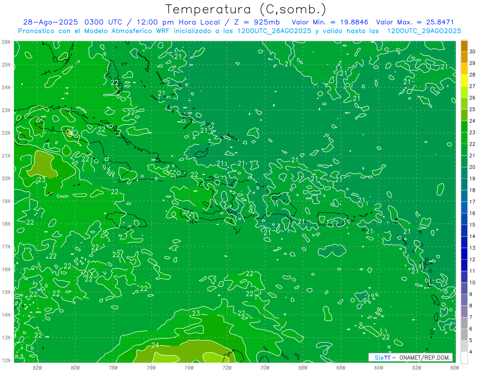Click the '20' value on color scale
Screen dimensions: 483x373
[473, 167]
